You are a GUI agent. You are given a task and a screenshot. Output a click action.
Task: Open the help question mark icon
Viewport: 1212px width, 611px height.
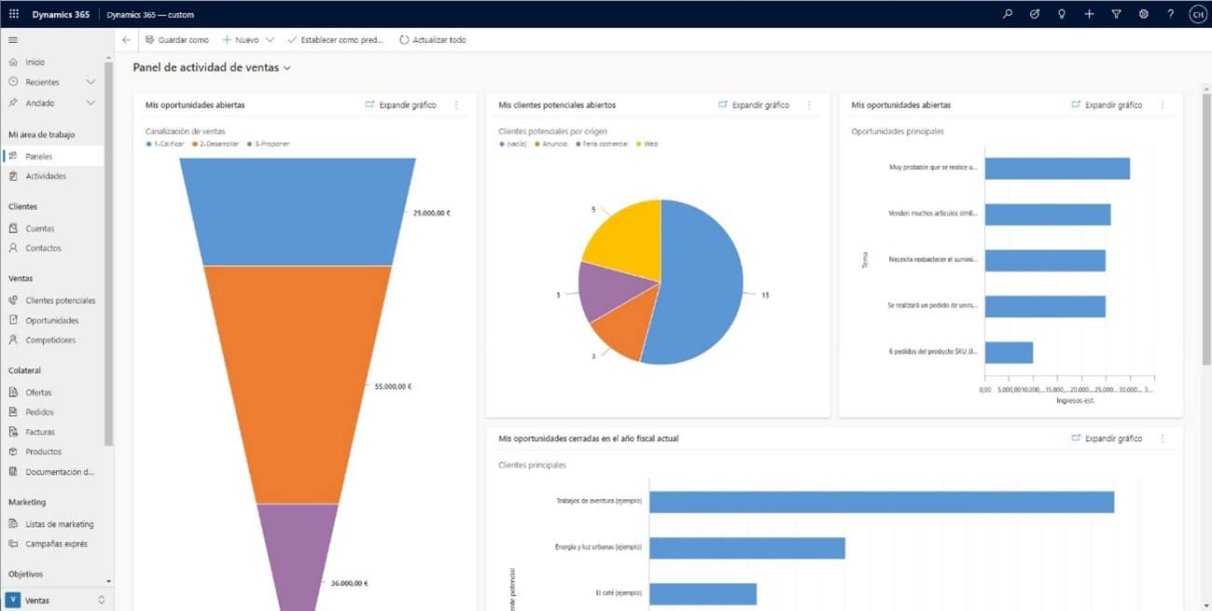pos(1170,14)
